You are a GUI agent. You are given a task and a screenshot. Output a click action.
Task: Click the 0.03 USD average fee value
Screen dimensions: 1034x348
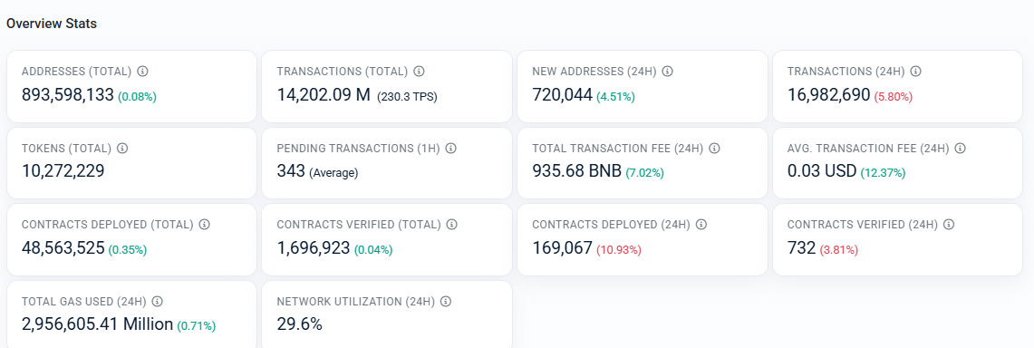click(822, 171)
